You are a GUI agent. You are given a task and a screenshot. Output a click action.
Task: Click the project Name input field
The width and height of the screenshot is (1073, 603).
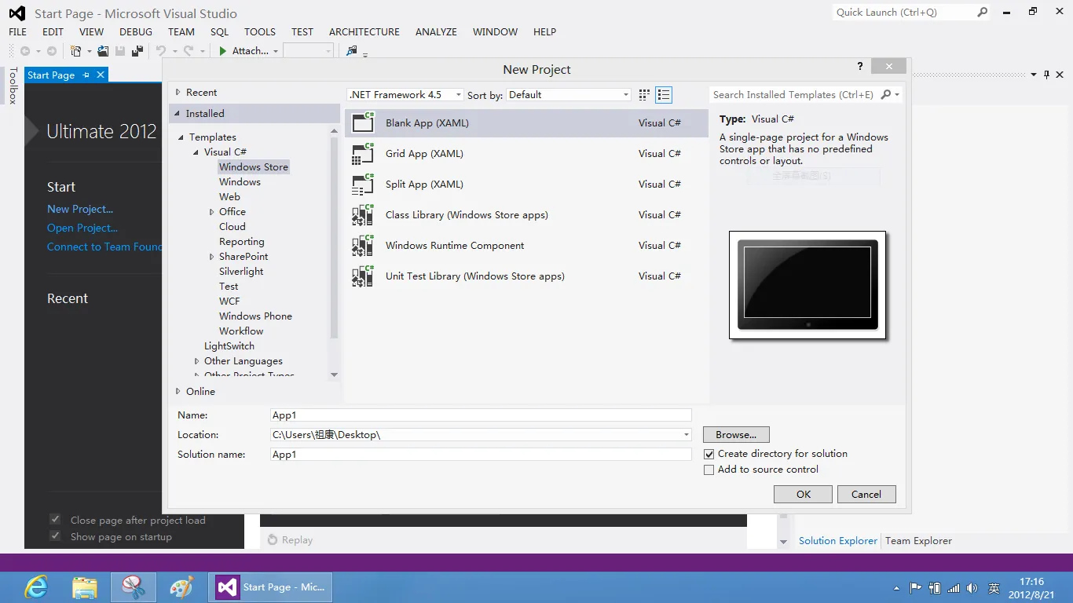pos(480,415)
